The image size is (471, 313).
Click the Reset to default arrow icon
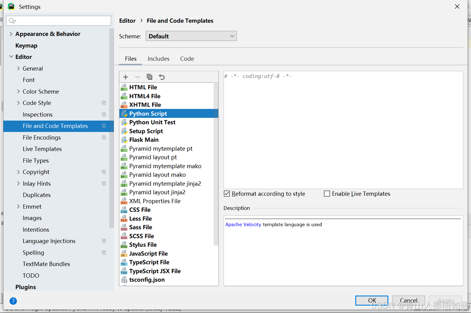162,77
